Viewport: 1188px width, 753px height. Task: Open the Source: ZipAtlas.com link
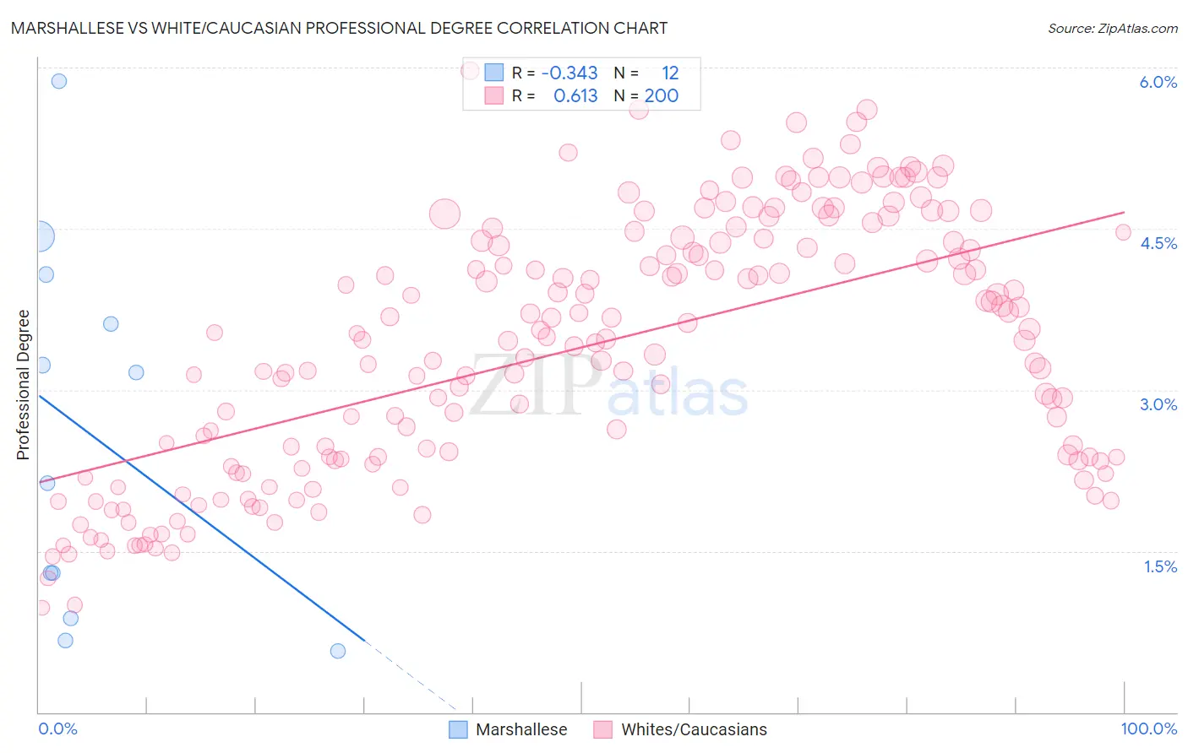1113,28
